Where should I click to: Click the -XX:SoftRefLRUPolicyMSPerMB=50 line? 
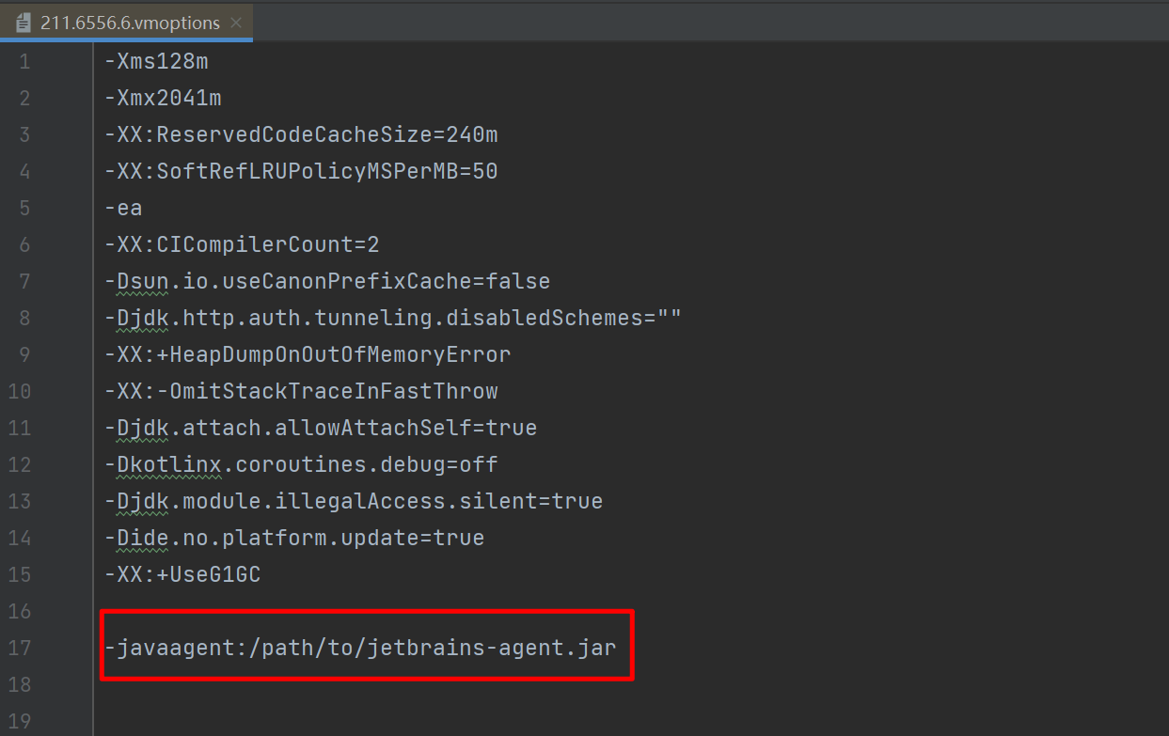[x=301, y=171]
